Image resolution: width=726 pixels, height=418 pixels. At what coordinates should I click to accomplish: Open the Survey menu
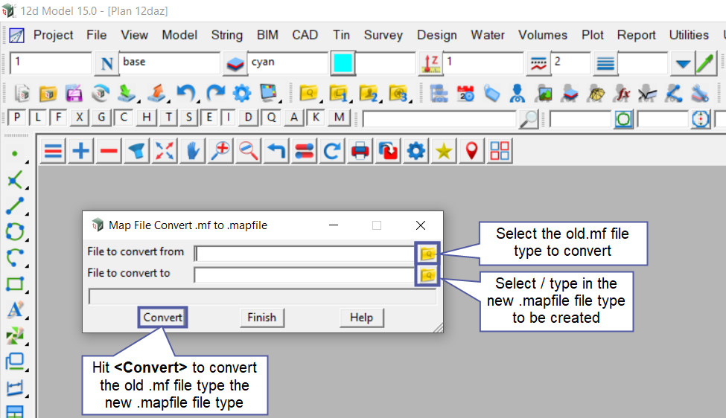coord(383,35)
